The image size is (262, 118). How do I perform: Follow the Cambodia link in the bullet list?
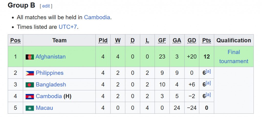pyautogui.click(x=97, y=17)
